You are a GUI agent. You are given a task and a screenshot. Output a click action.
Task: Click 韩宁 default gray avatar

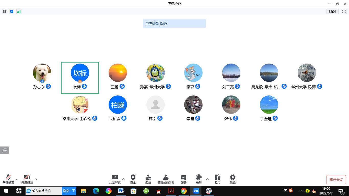point(156,105)
